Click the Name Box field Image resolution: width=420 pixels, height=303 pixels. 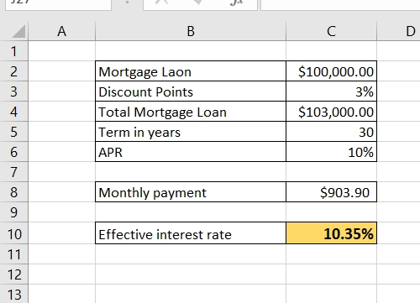58,4
